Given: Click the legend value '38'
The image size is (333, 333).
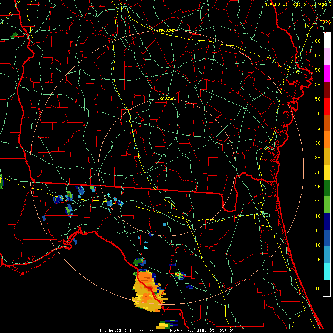Looking at the screenshot, I should 318,143.
